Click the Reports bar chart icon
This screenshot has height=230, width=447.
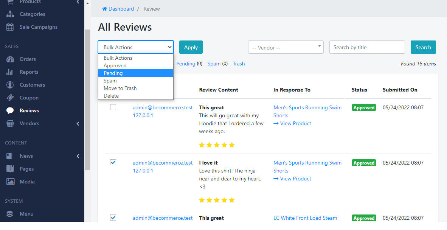click(x=10, y=72)
